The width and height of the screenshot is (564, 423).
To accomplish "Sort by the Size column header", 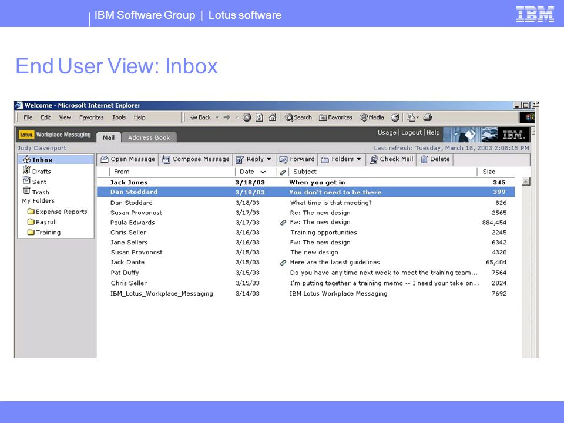I will pos(489,172).
